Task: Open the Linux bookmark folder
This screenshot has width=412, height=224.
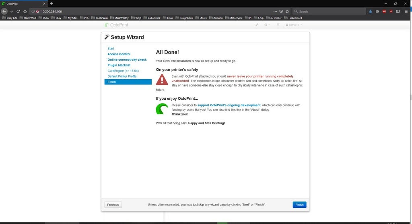Action: (168, 18)
